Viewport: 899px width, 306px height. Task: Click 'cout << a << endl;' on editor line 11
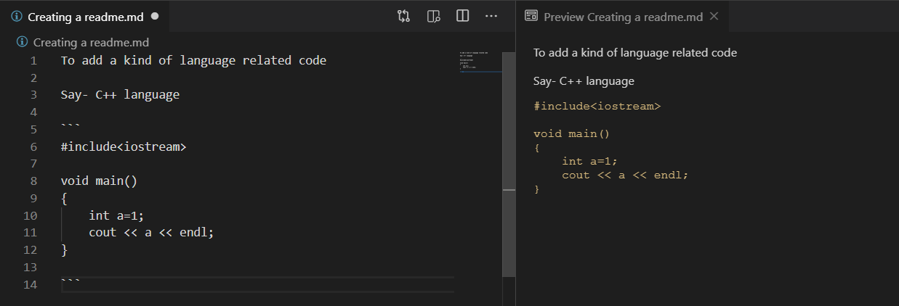(x=151, y=233)
